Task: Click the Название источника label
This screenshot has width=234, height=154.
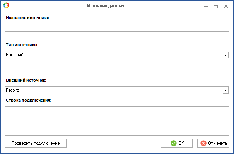Action: point(27,18)
